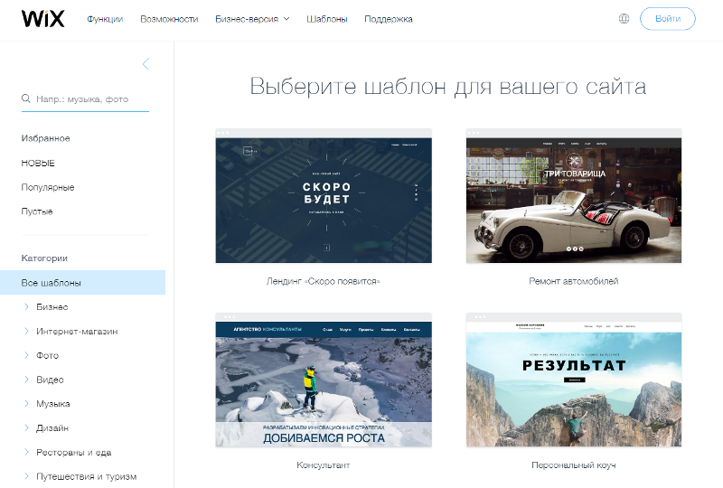723x488 pixels.
Task: Open the Три товарища car template thumbnail
Action: (574, 196)
